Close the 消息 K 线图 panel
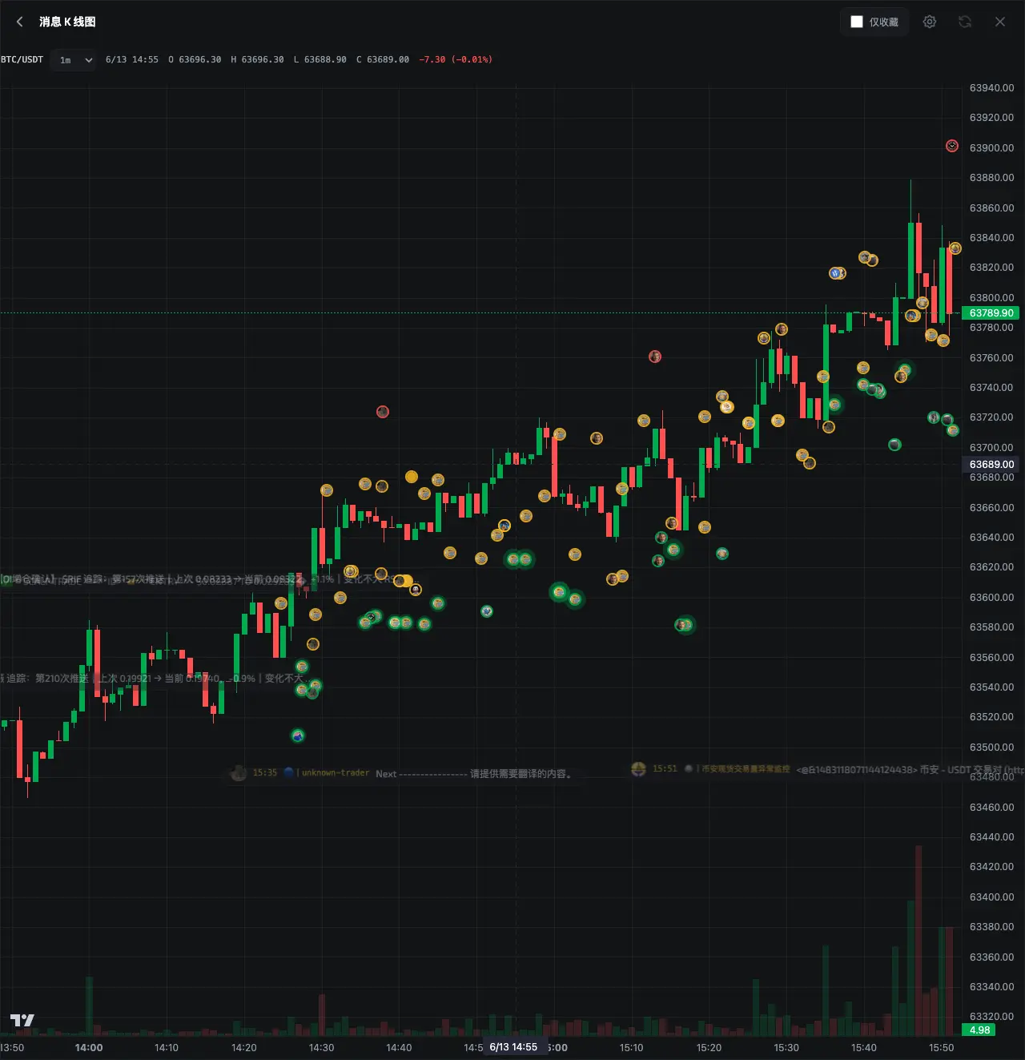This screenshot has width=1025, height=1060. [1000, 22]
